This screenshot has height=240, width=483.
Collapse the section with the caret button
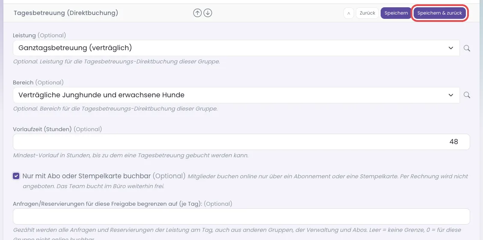tap(349, 13)
